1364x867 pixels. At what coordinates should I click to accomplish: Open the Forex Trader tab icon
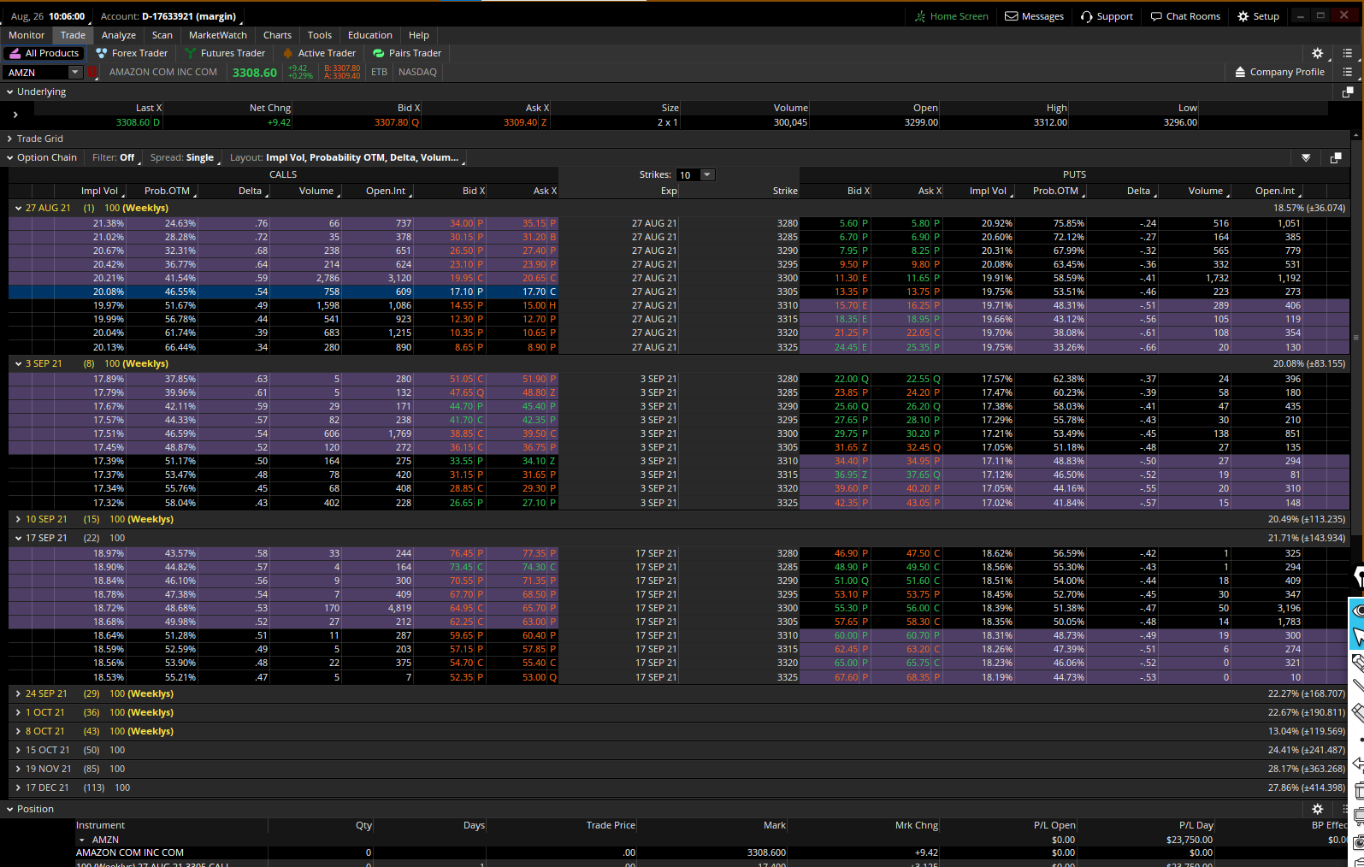(x=102, y=53)
